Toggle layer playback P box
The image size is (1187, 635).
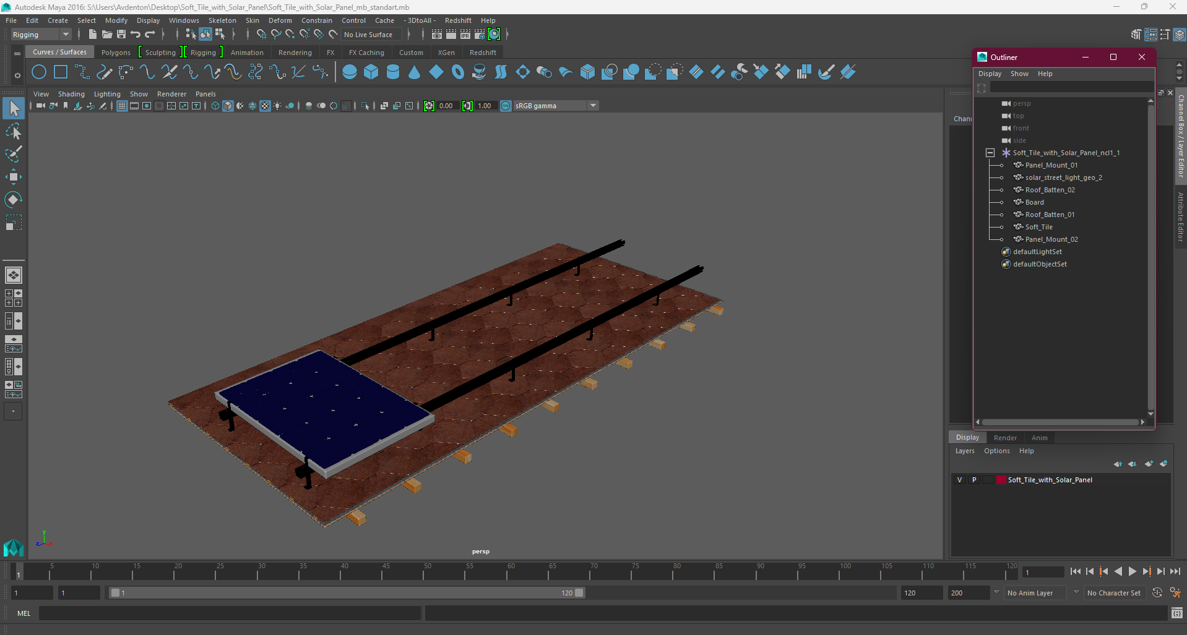(974, 480)
